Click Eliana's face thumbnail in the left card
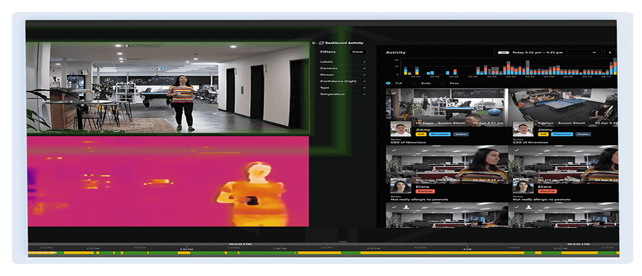642x276 pixels. (x=401, y=185)
